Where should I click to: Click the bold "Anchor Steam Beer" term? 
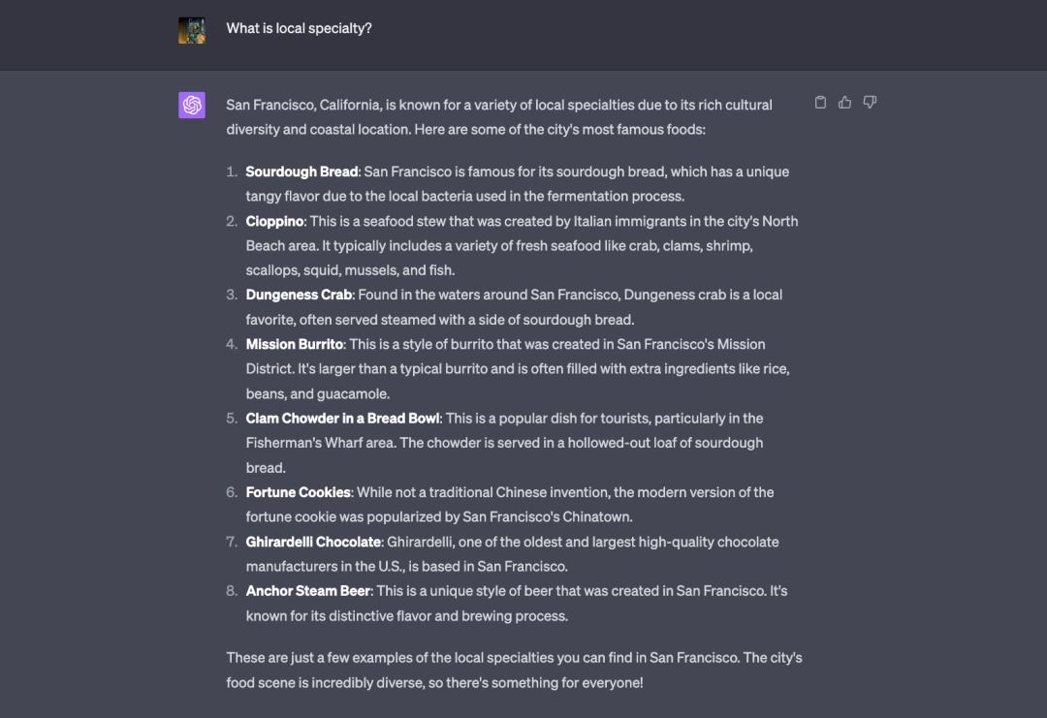pyautogui.click(x=307, y=591)
